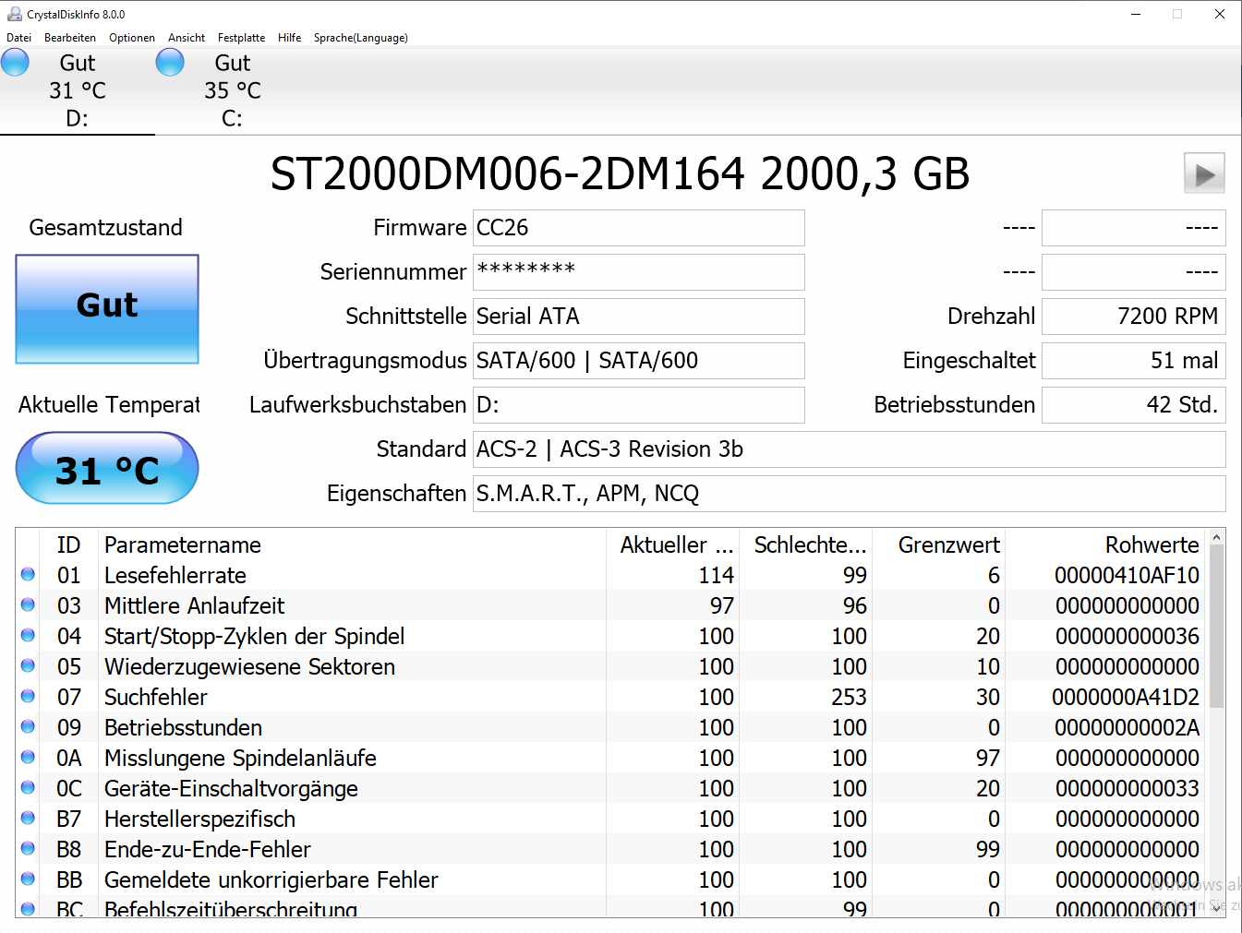Click the Parametername column header
The image size is (1242, 933).
click(x=352, y=544)
